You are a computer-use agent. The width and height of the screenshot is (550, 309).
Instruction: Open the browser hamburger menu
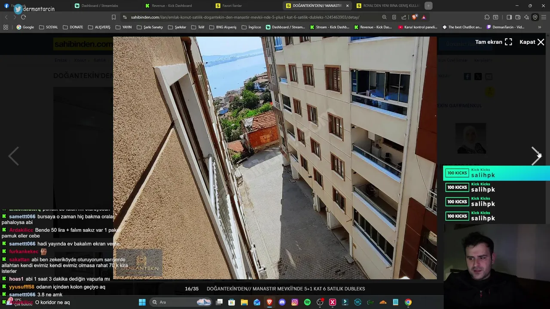click(544, 17)
